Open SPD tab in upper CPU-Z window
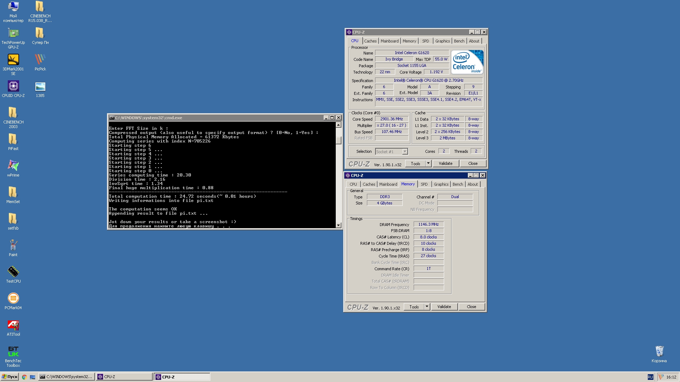This screenshot has width=680, height=382. click(425, 41)
